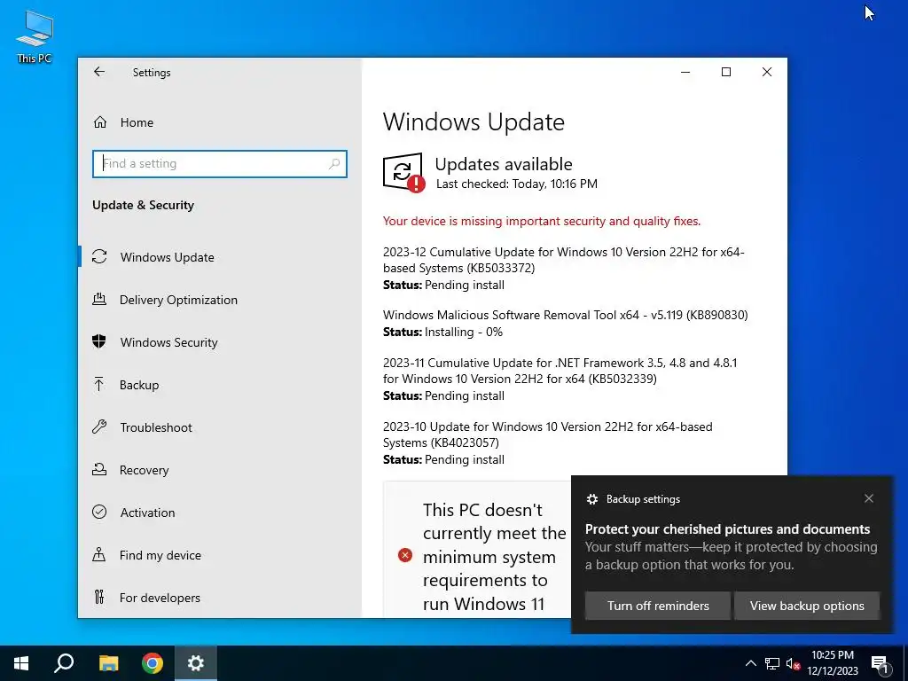Open the Recovery page
This screenshot has height=681, width=908.
click(145, 470)
